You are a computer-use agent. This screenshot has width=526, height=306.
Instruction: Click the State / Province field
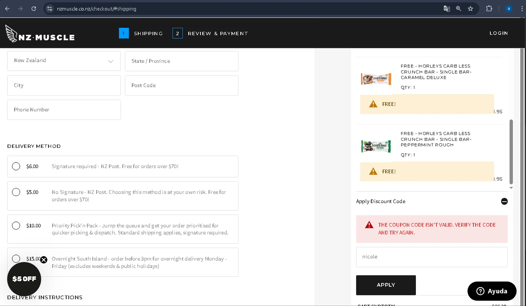182,61
